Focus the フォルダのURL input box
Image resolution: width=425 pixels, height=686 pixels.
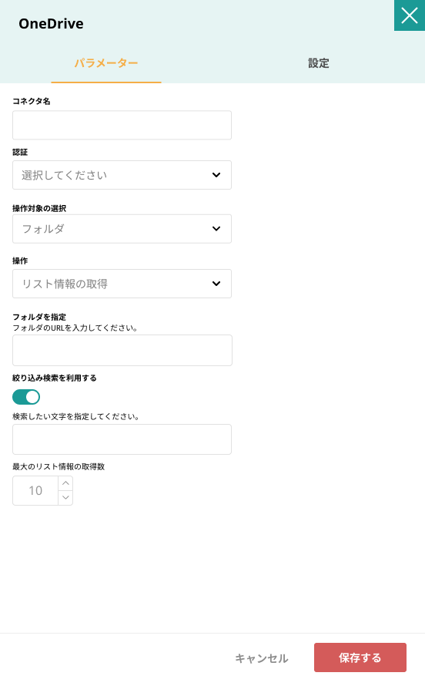pos(122,351)
